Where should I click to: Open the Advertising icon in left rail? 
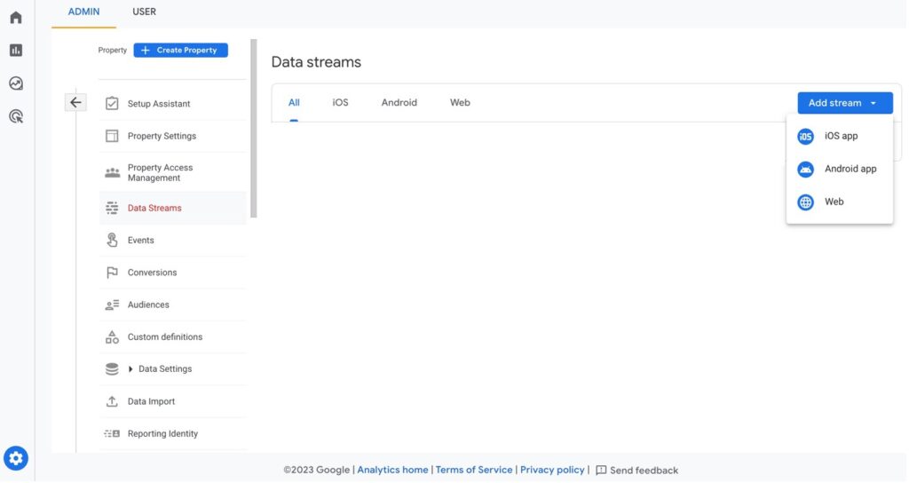[16, 116]
